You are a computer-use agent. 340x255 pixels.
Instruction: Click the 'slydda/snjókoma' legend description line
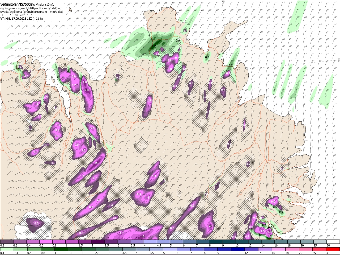(32, 12)
